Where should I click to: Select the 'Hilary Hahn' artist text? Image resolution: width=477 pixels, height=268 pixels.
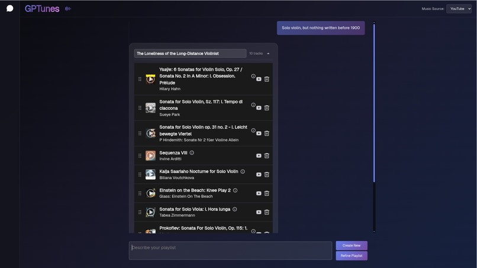point(170,89)
